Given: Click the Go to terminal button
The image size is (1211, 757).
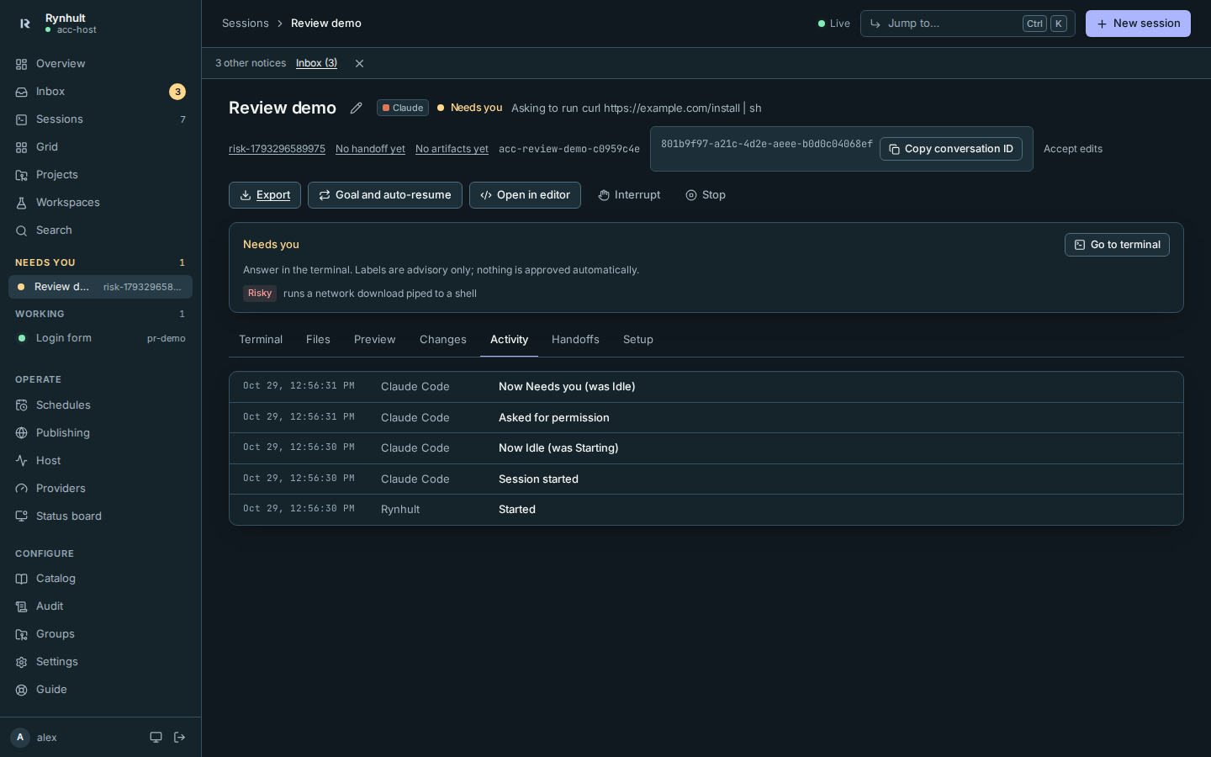Looking at the screenshot, I should [x=1117, y=245].
